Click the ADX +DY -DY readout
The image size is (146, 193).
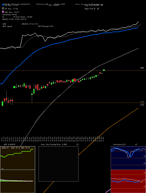15,148
